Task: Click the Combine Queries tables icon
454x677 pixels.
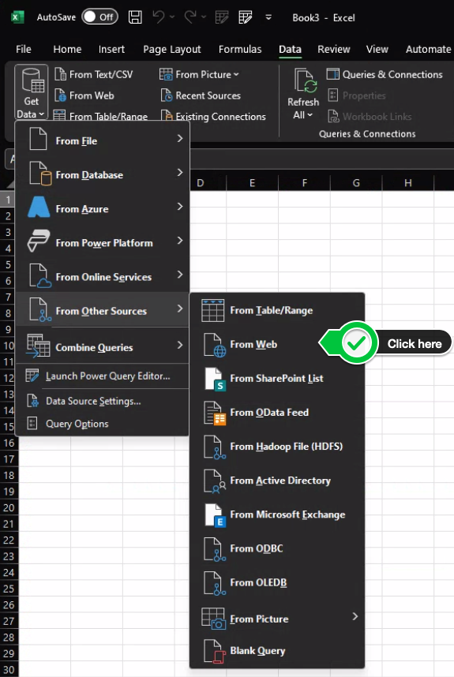Action: pos(38,346)
